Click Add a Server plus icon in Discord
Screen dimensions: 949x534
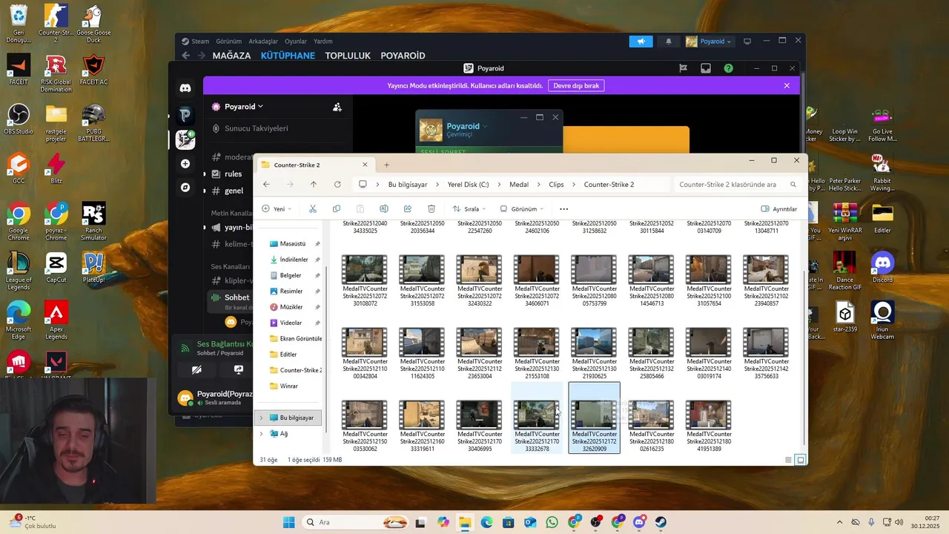pyautogui.click(x=185, y=163)
